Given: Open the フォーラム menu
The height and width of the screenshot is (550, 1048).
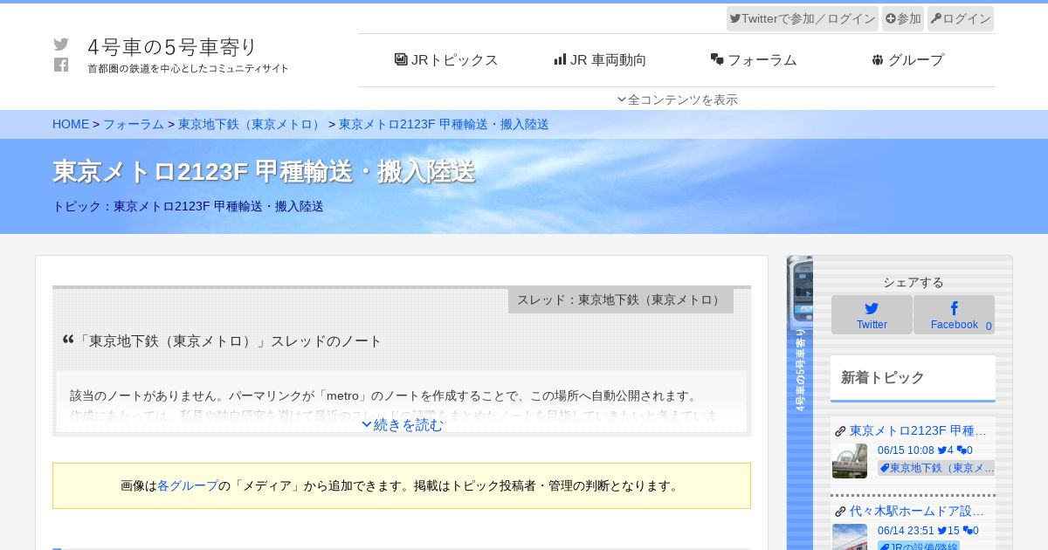Looking at the screenshot, I should 754,60.
